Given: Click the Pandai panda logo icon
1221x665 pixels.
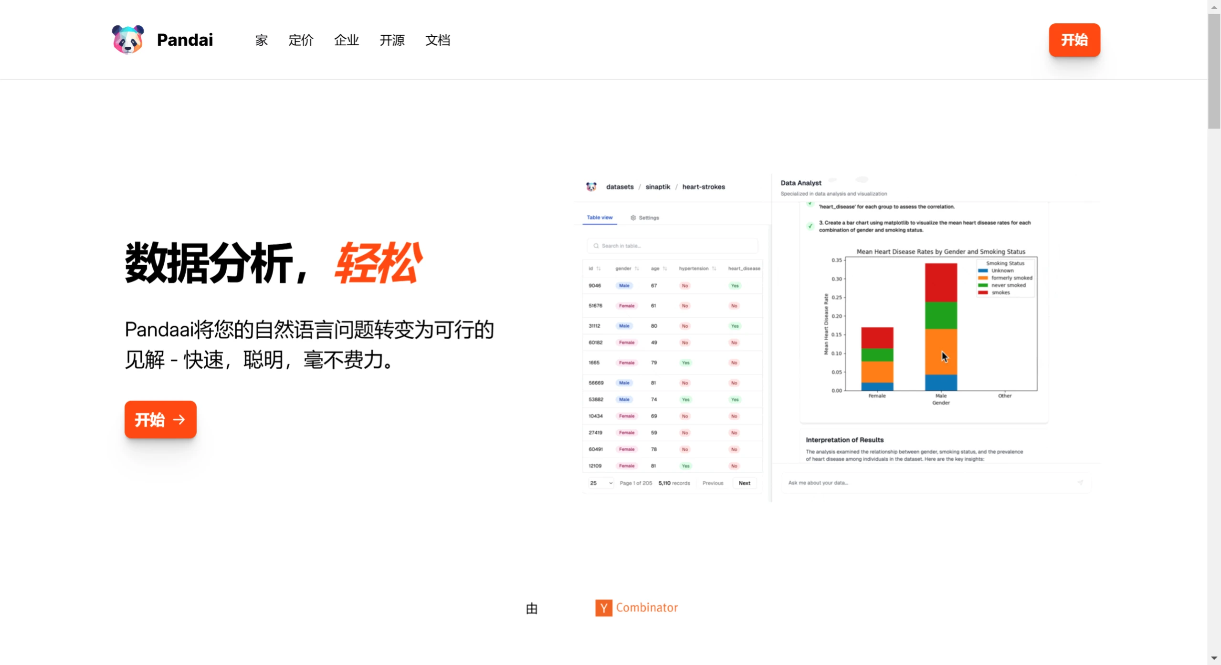Looking at the screenshot, I should click(127, 40).
